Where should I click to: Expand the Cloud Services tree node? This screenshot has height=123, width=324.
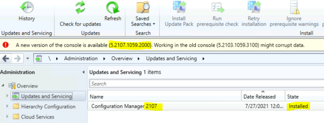click(x=8, y=117)
